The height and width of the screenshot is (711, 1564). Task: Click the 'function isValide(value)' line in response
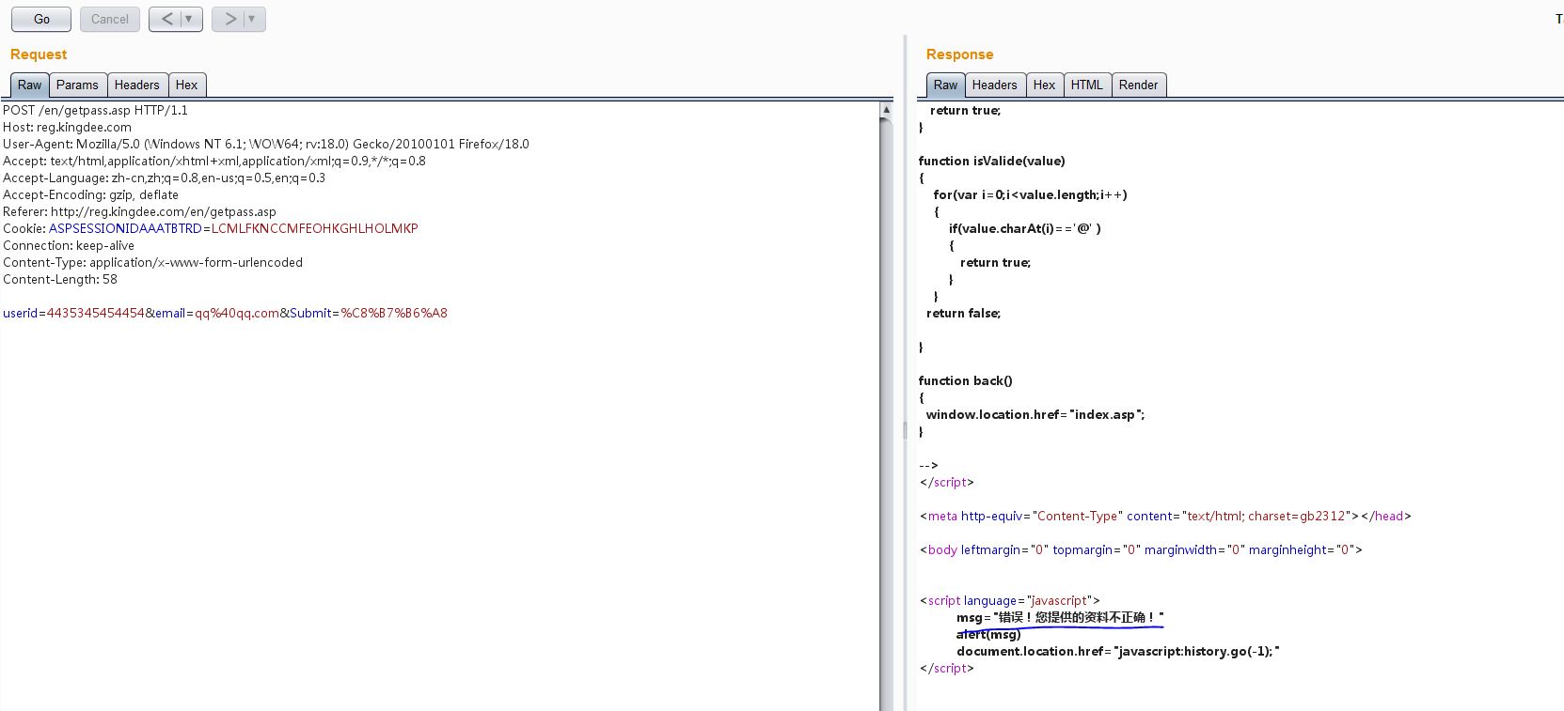[992, 161]
